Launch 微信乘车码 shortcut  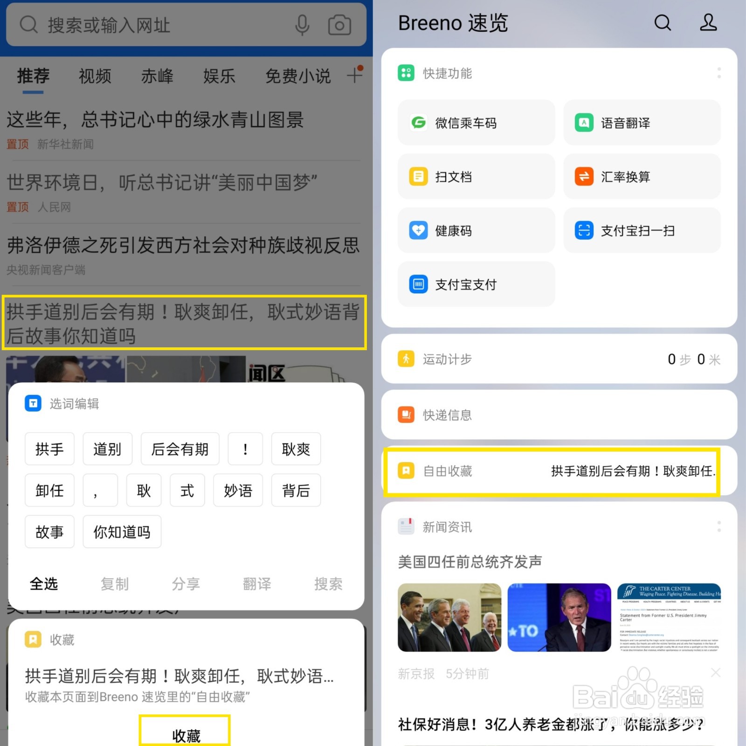pos(476,123)
